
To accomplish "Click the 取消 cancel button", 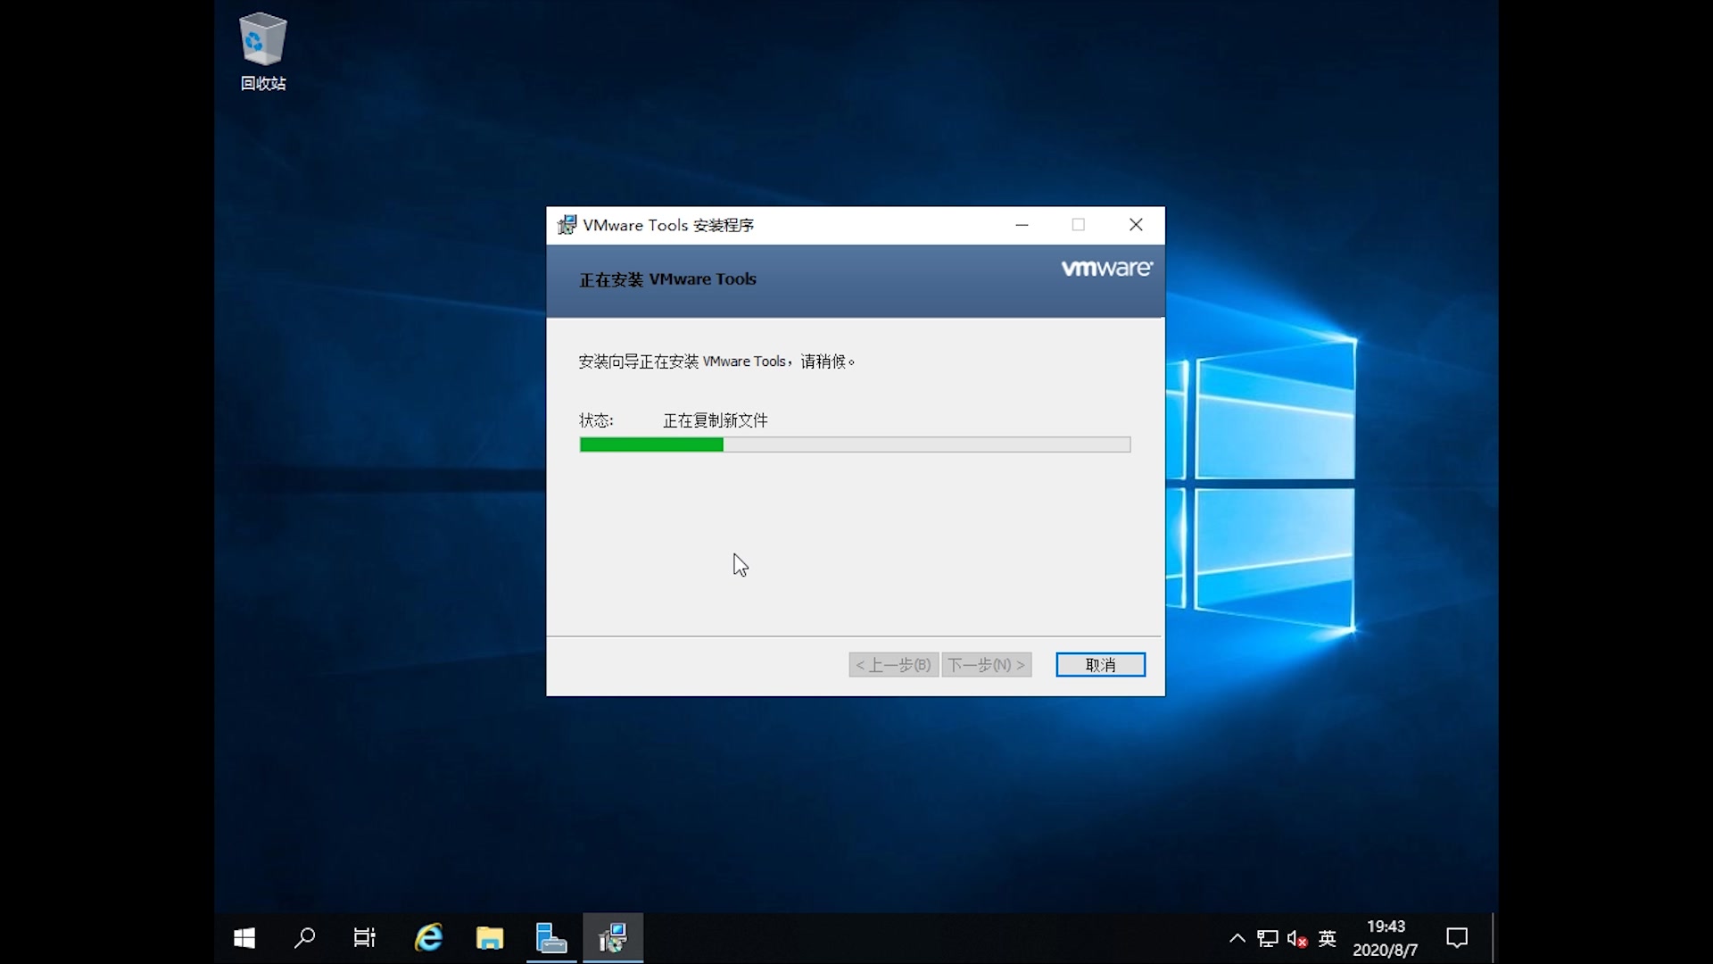I will pos(1100,665).
